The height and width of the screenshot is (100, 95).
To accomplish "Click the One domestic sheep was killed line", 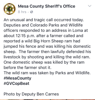I will pos(44,62).
